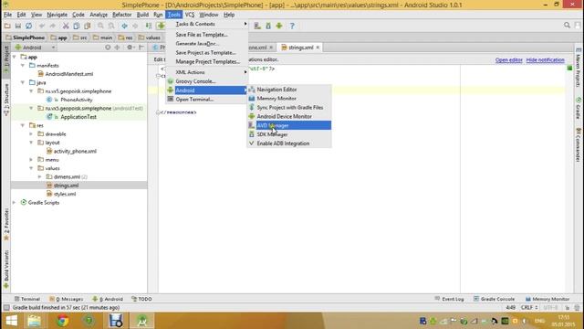
Task: Click the Find magnifier toolbar icon
Action: [100, 26]
